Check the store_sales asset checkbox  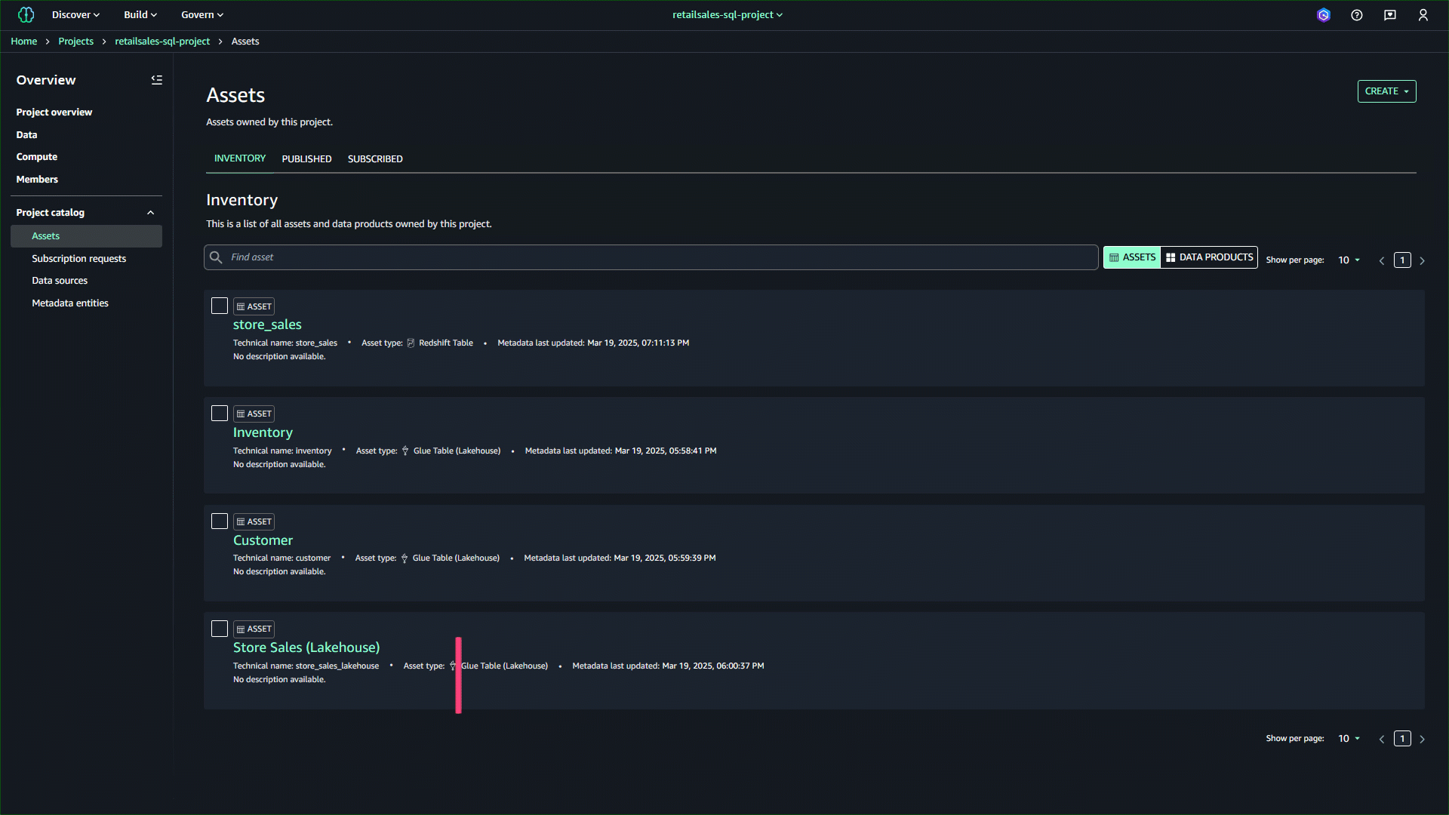coord(220,306)
